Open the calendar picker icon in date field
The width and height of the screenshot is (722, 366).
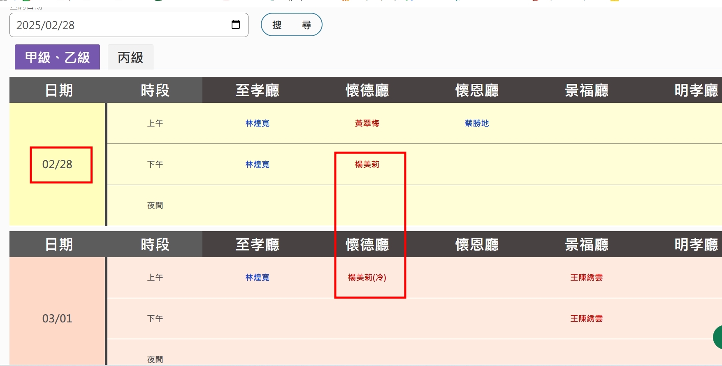[x=236, y=25]
